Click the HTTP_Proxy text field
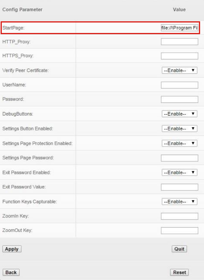Viewport: 204px width, 280px height. tap(179, 42)
